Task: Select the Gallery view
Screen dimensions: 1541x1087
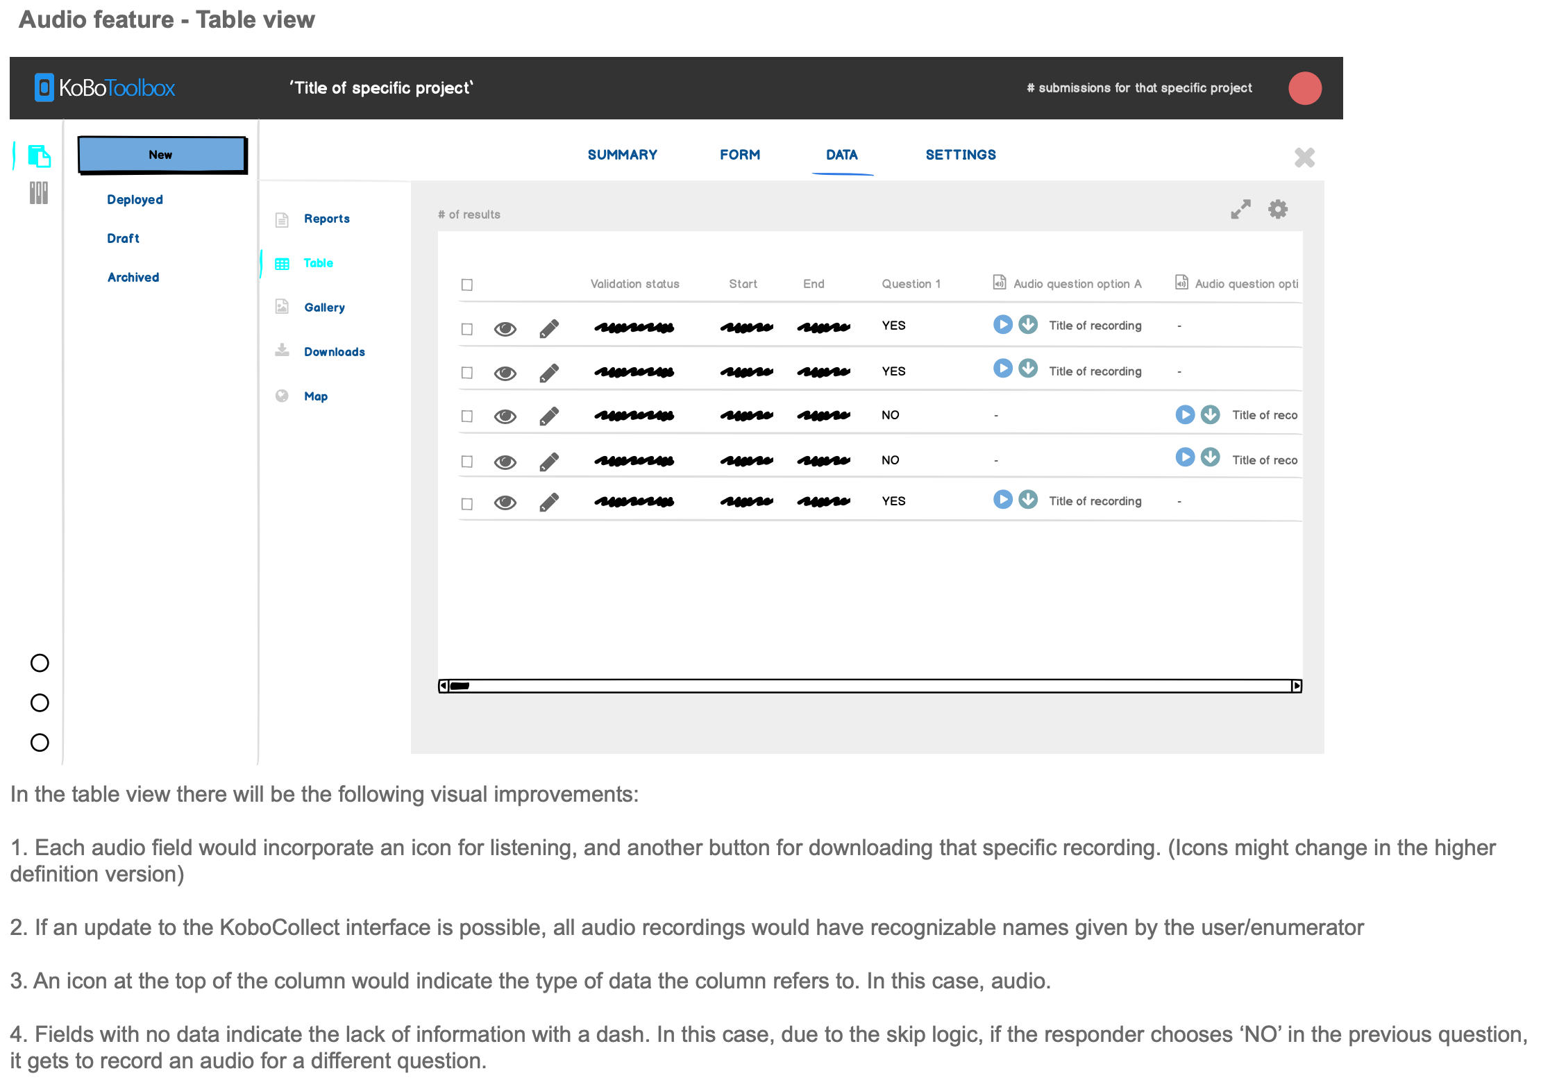Action: pyautogui.click(x=324, y=307)
